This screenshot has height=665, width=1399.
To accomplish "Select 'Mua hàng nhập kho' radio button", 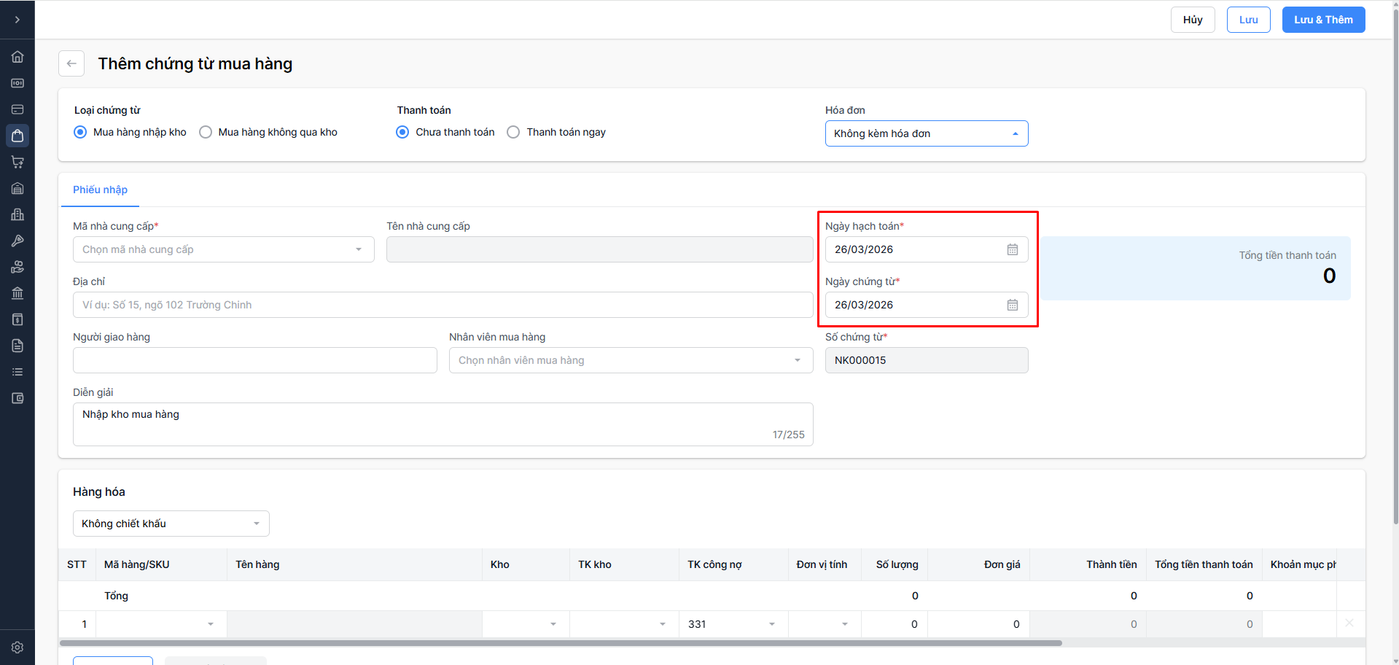I will coord(81,132).
